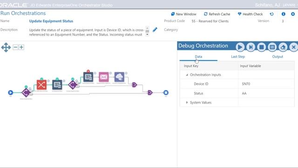Click product code '55 - Reserved for Clients'

tap(210, 21)
